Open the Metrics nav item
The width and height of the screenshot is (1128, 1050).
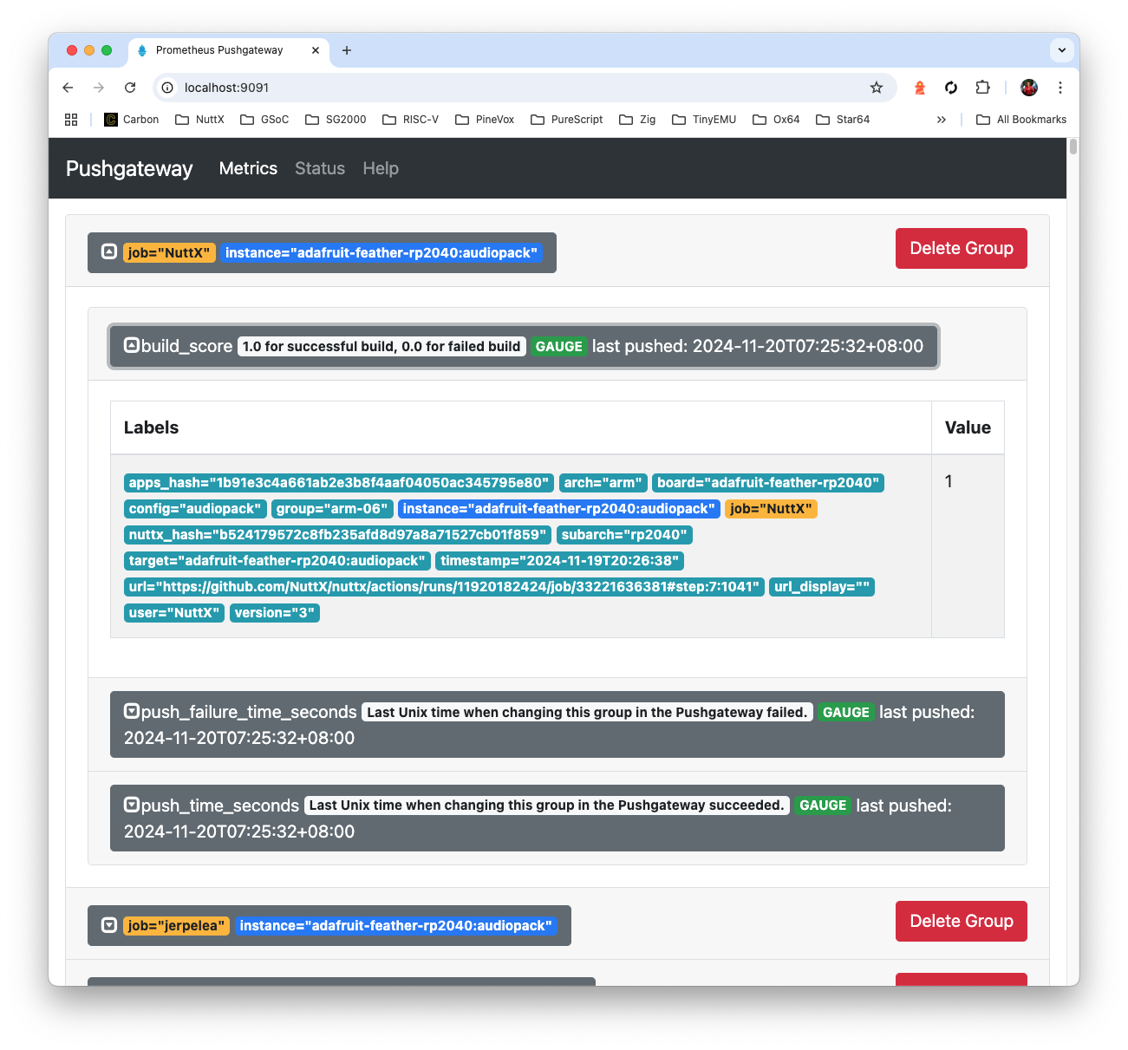[x=248, y=168]
